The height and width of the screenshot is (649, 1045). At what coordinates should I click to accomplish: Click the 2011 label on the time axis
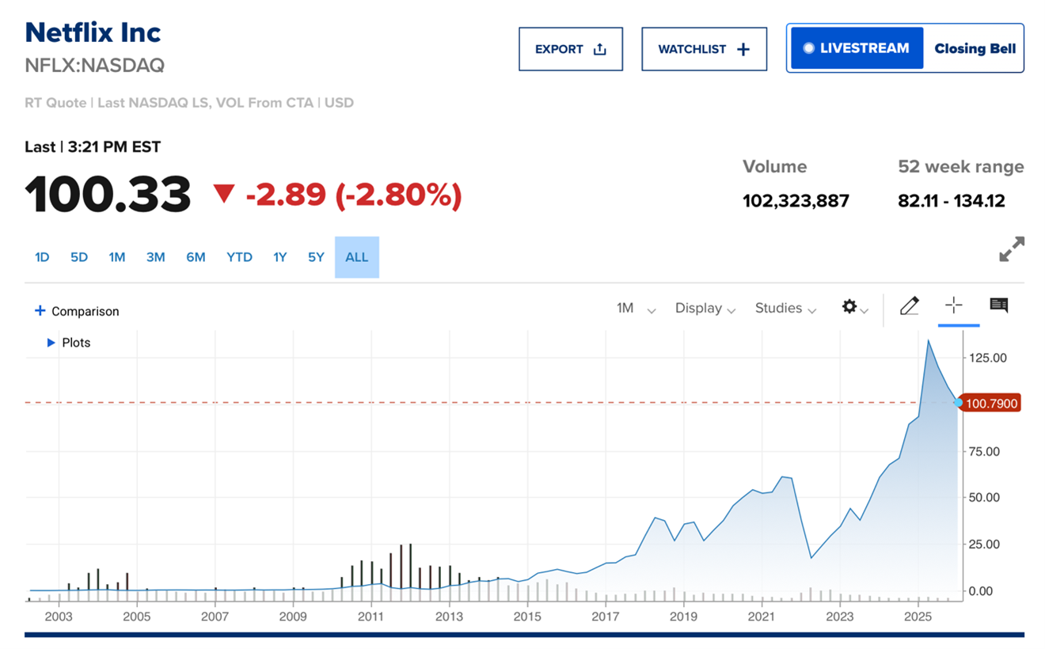[371, 617]
